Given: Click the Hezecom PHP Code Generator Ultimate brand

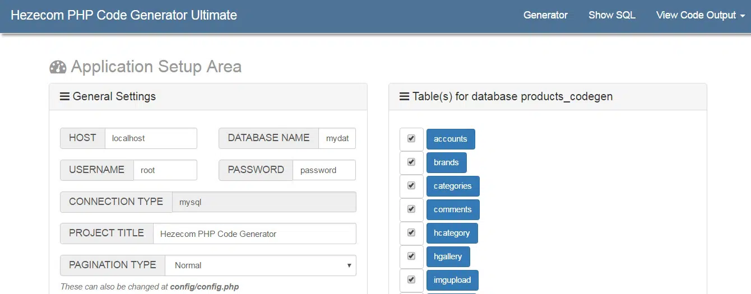Looking at the screenshot, I should [x=124, y=15].
